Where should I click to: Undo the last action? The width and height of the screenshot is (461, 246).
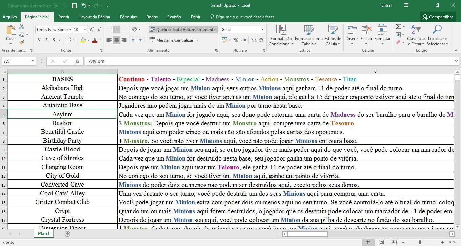tap(84, 5)
